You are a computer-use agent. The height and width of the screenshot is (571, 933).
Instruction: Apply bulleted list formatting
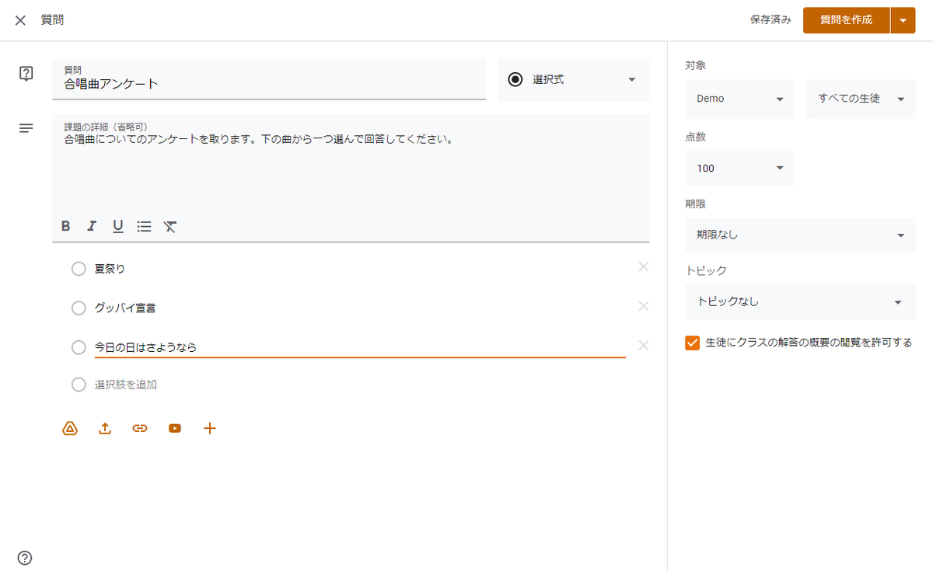(144, 226)
